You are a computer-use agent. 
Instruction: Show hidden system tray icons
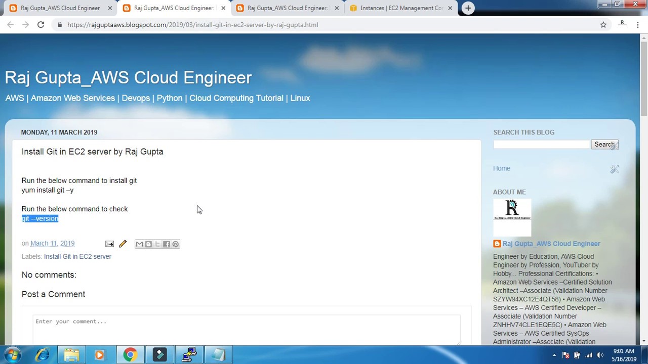point(554,355)
